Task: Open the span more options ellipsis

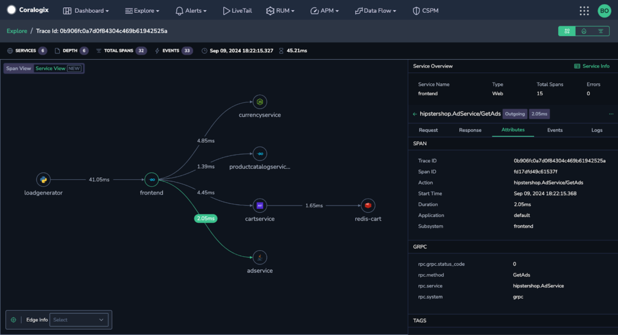Action: coord(611,114)
